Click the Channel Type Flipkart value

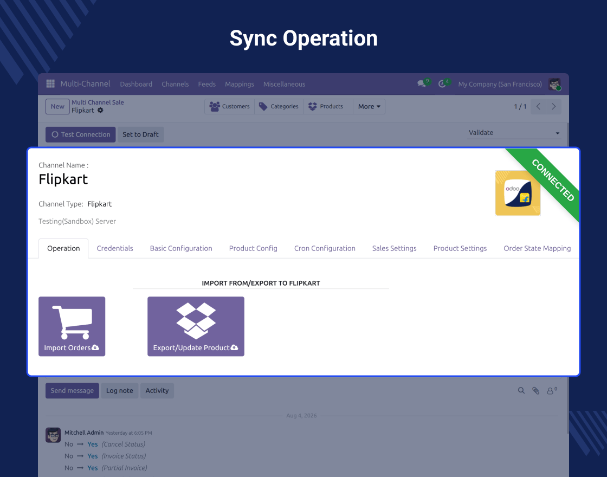click(100, 204)
